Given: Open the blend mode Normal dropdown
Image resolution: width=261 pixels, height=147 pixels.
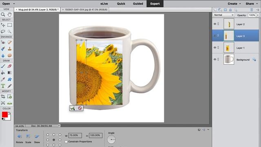Looking at the screenshot, I should pos(223,15).
